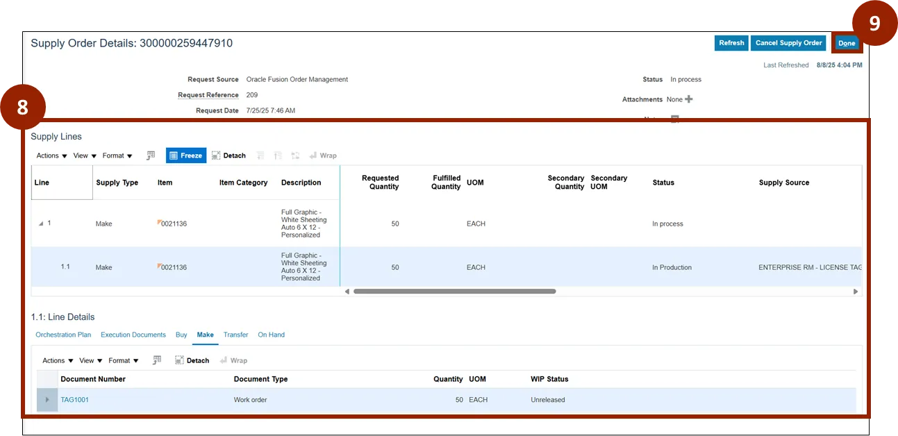The image size is (898, 436).
Task: Click the Done button
Action: pyautogui.click(x=847, y=43)
